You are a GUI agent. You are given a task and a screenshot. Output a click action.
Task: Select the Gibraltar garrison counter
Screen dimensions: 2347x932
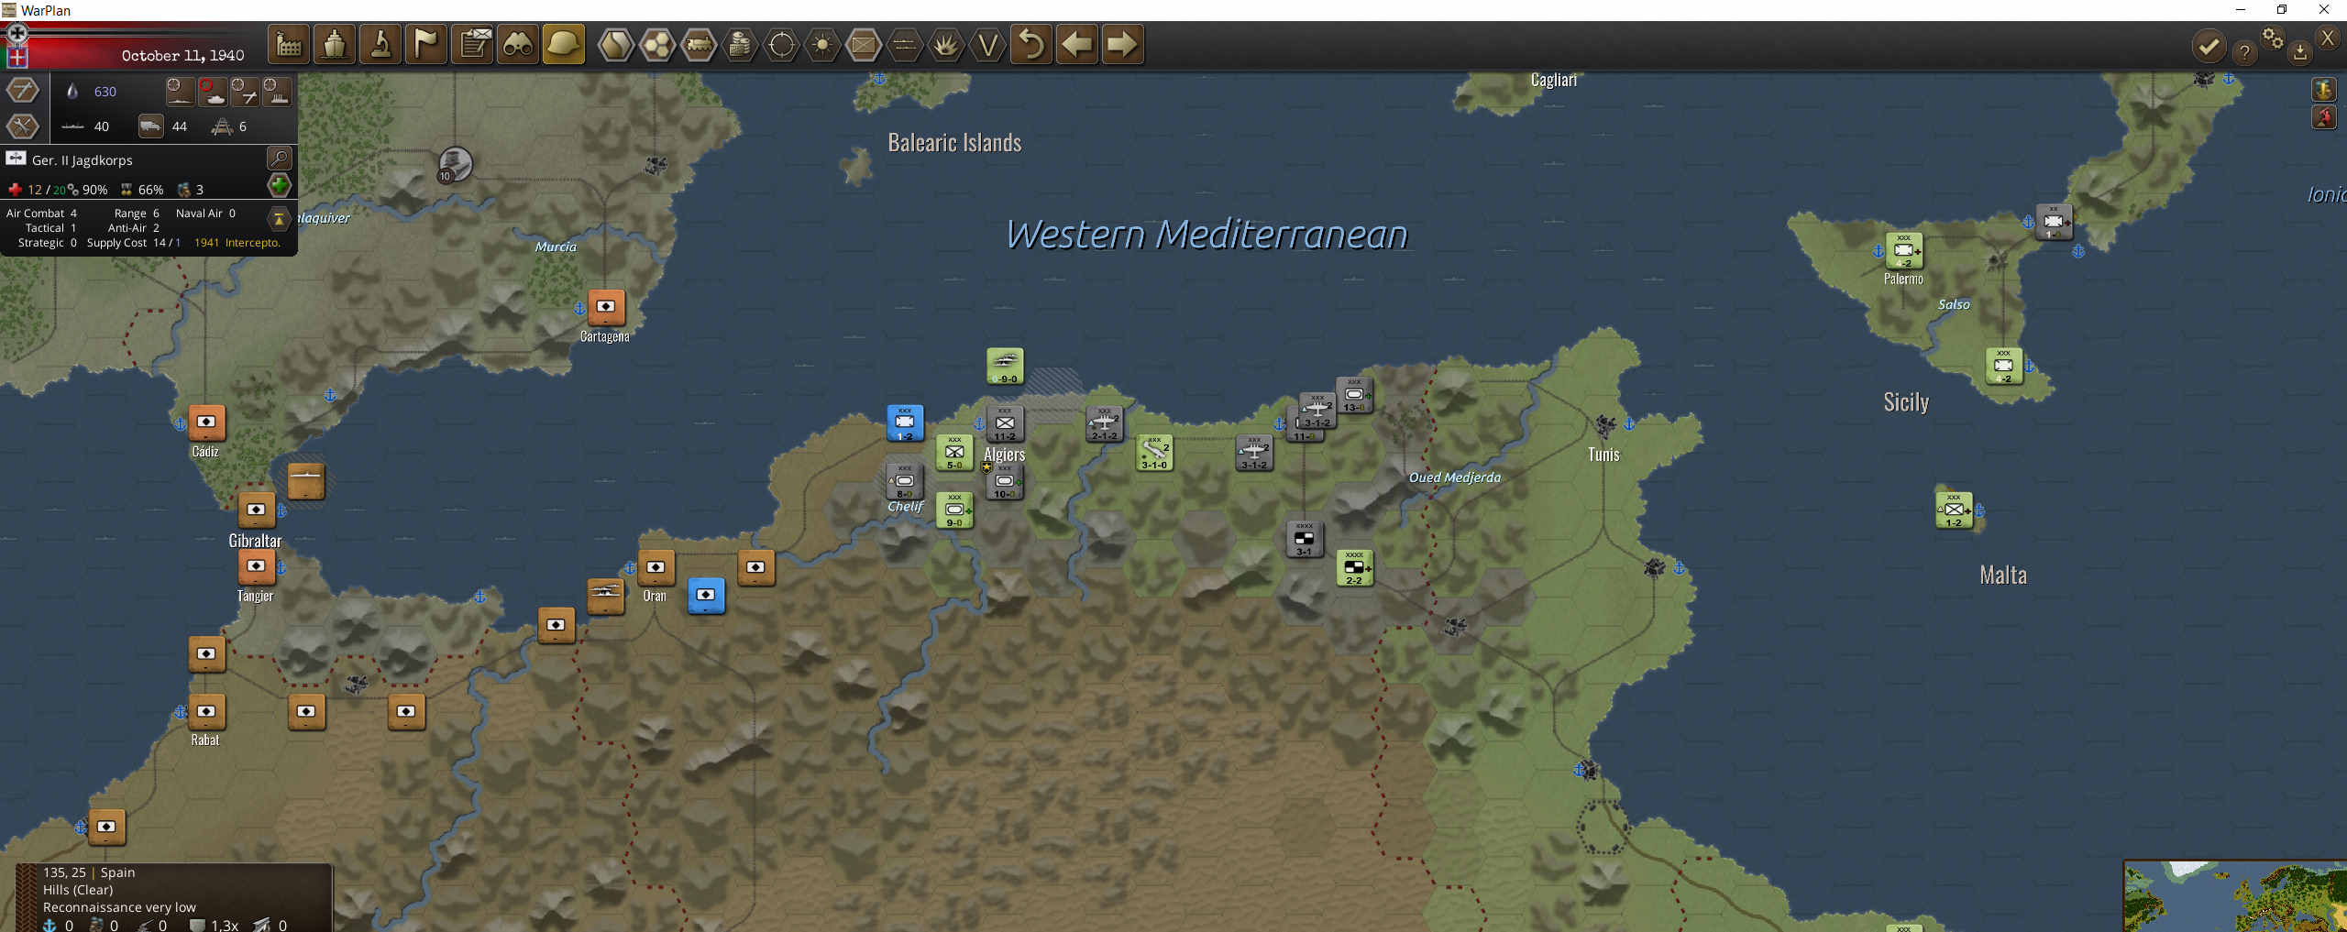coord(257,510)
